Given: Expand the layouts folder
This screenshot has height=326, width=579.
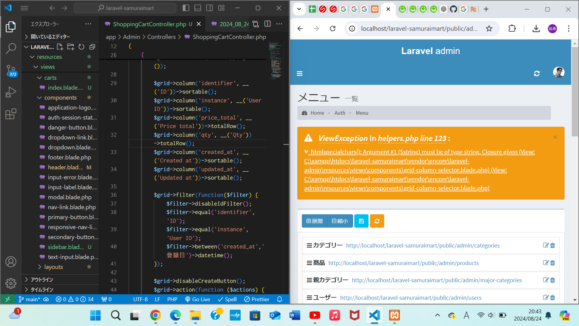Looking at the screenshot, I should point(54,267).
